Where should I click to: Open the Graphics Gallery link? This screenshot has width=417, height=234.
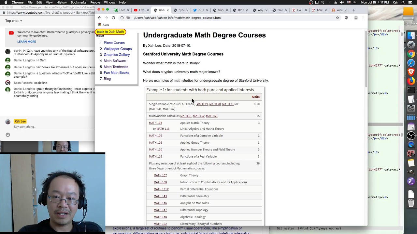click(x=117, y=55)
